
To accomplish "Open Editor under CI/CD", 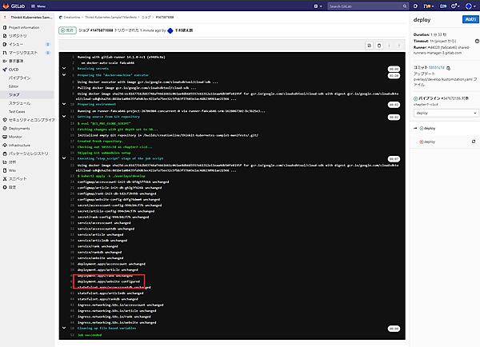I will 14,86.
